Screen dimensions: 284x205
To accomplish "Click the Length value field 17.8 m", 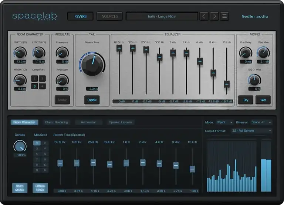I will point(38,62).
